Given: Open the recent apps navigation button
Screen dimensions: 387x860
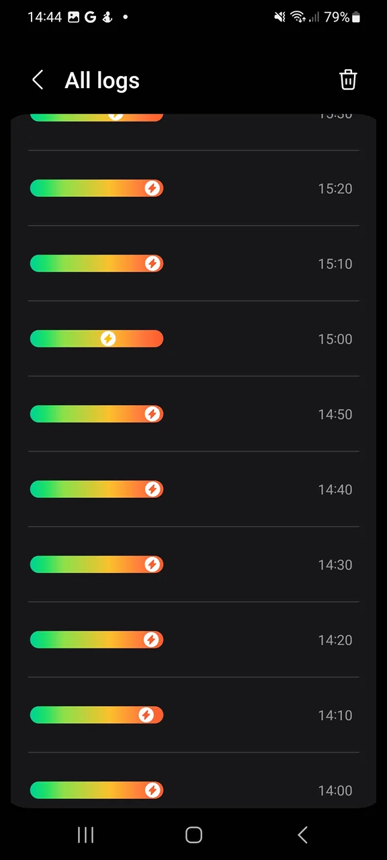Looking at the screenshot, I should [x=85, y=834].
